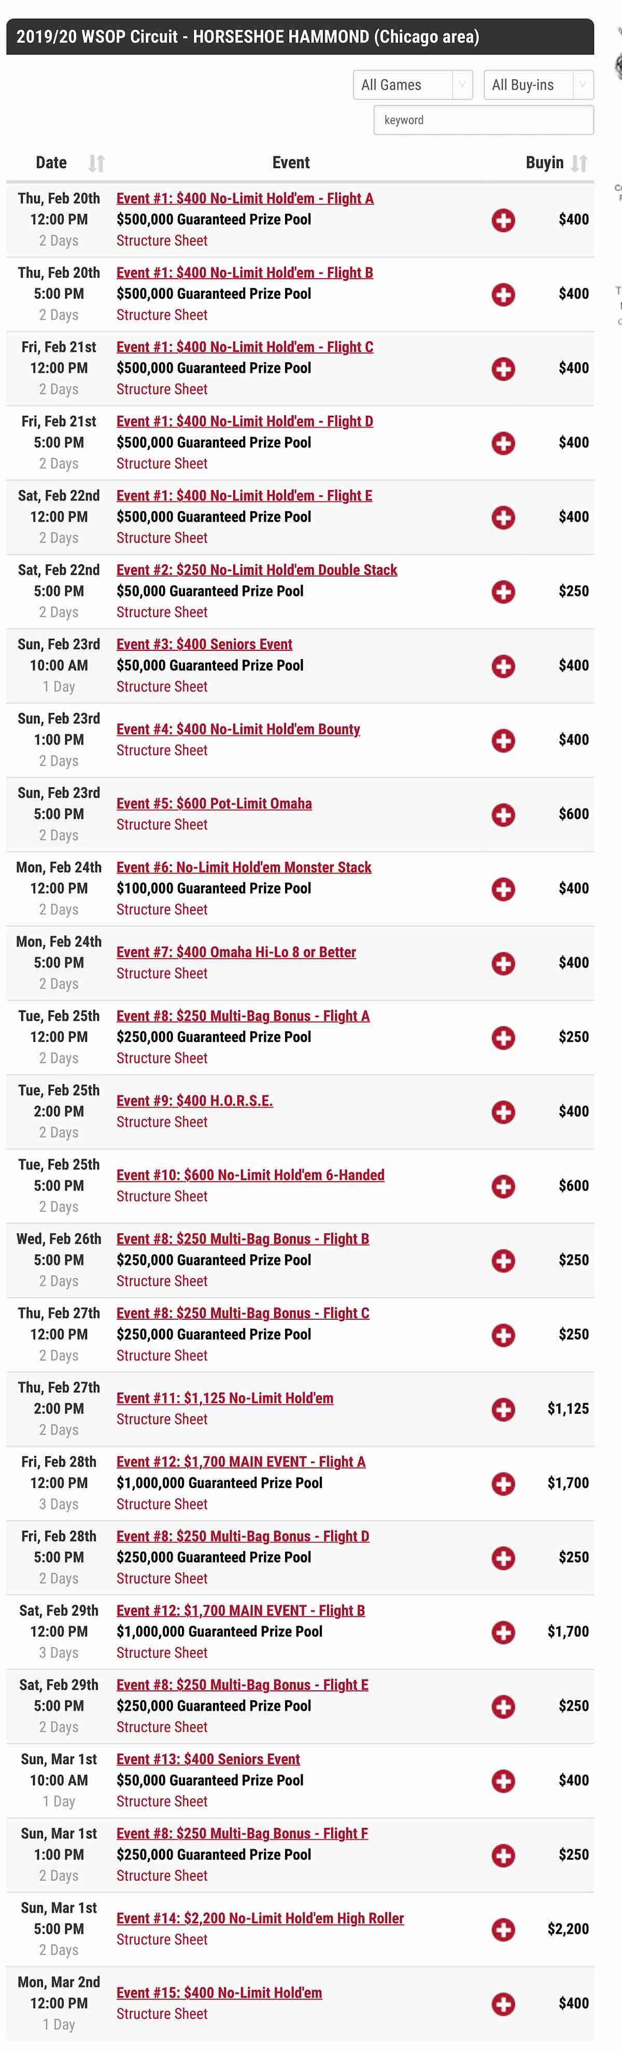Screen dimensions: 622x2050
Task: Open Event #12 Main Event Flight B link
Action: [241, 1610]
